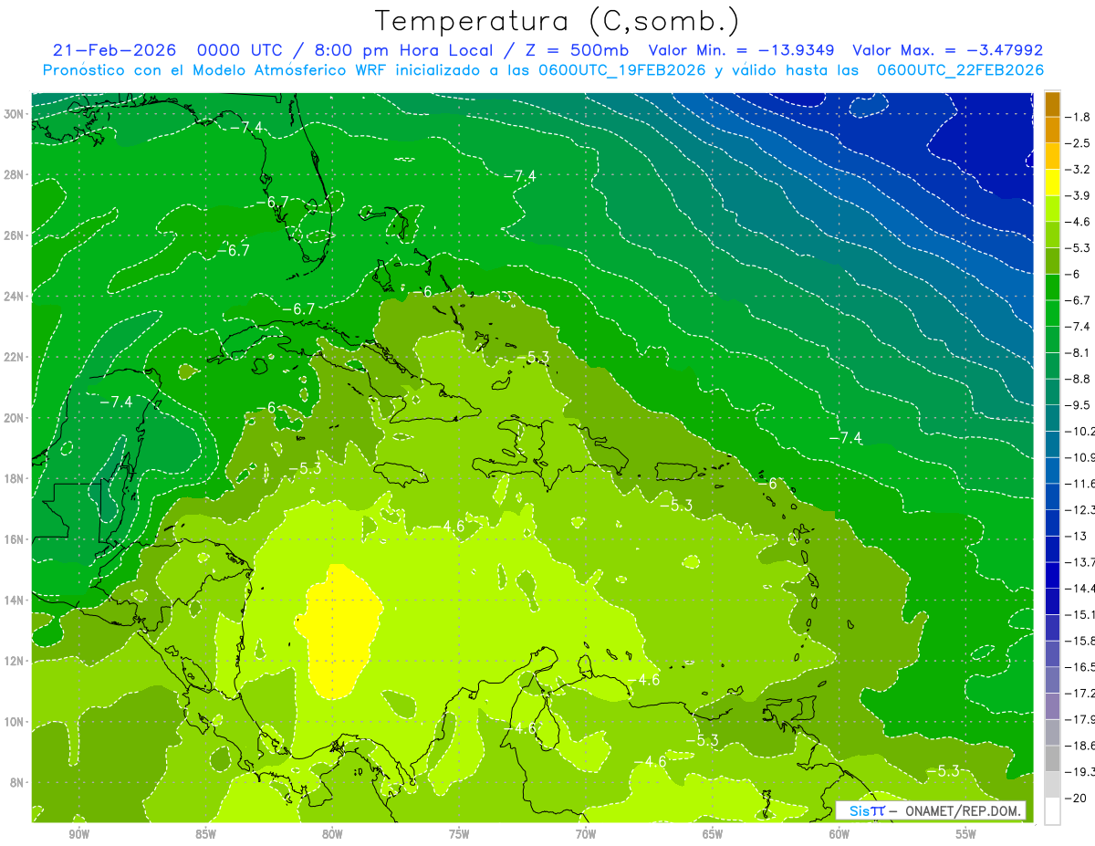Image resolution: width=1095 pixels, height=846 pixels.
Task: Click colorbar swatch between -1.8 and -2.5
Action: click(1052, 131)
